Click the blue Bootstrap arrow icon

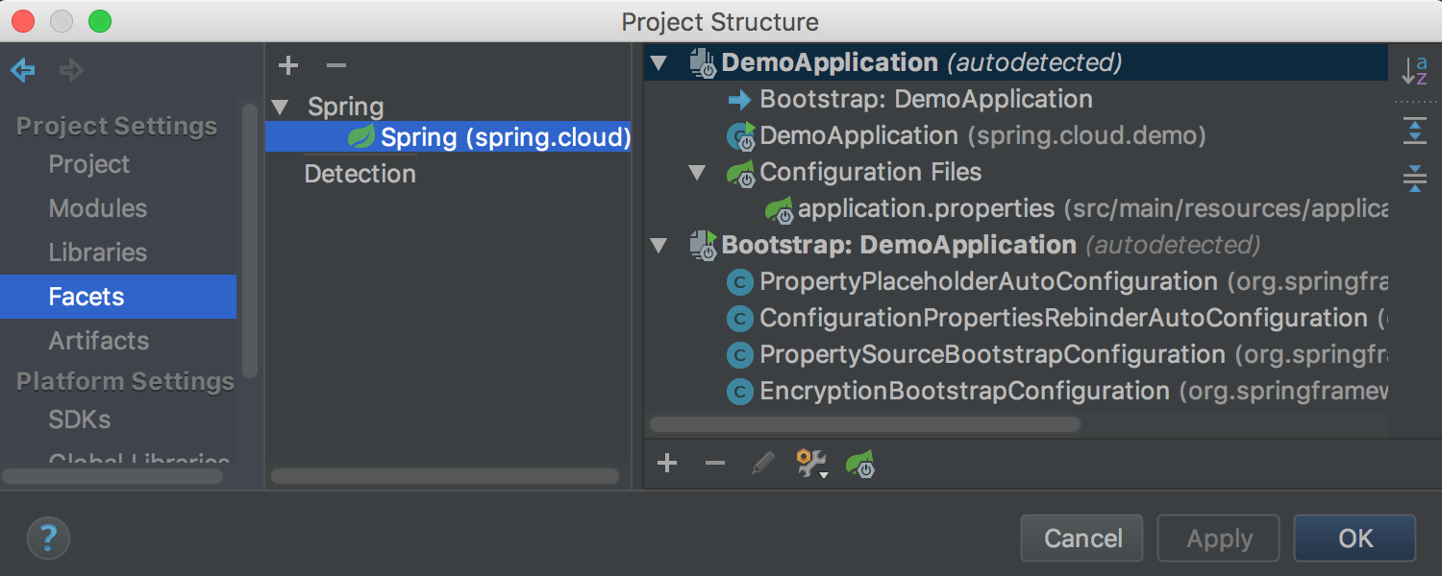(739, 100)
